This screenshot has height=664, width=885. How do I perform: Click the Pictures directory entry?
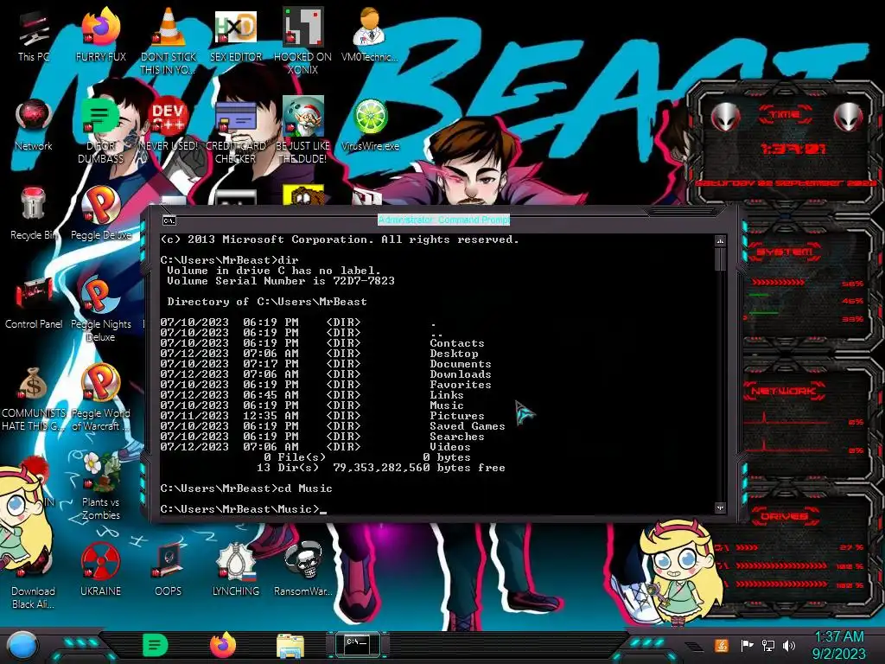456,416
